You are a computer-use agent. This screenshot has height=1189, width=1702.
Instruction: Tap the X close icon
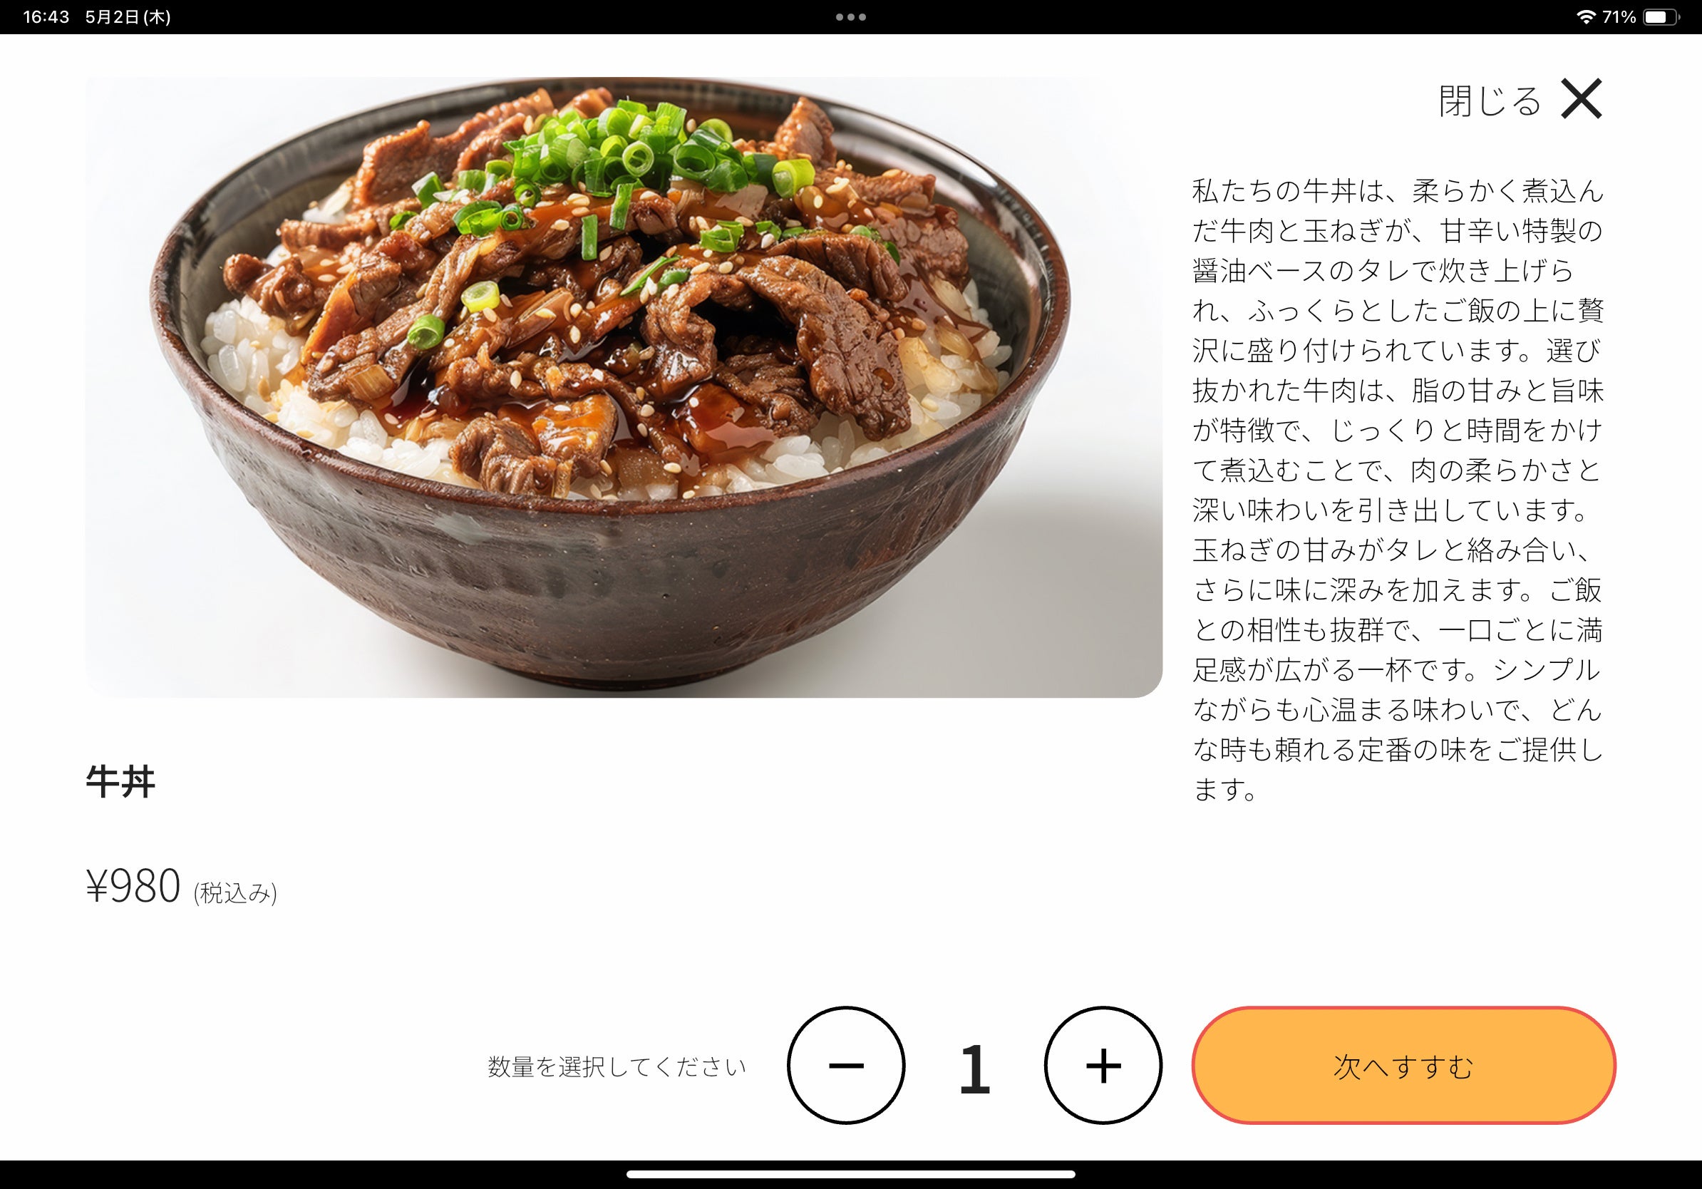1581,98
